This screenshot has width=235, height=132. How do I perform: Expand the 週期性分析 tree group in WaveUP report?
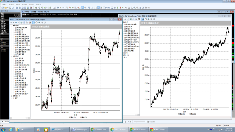coord(11,96)
